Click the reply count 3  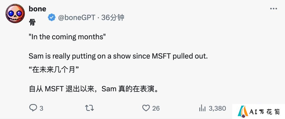pyautogui.click(x=41, y=108)
